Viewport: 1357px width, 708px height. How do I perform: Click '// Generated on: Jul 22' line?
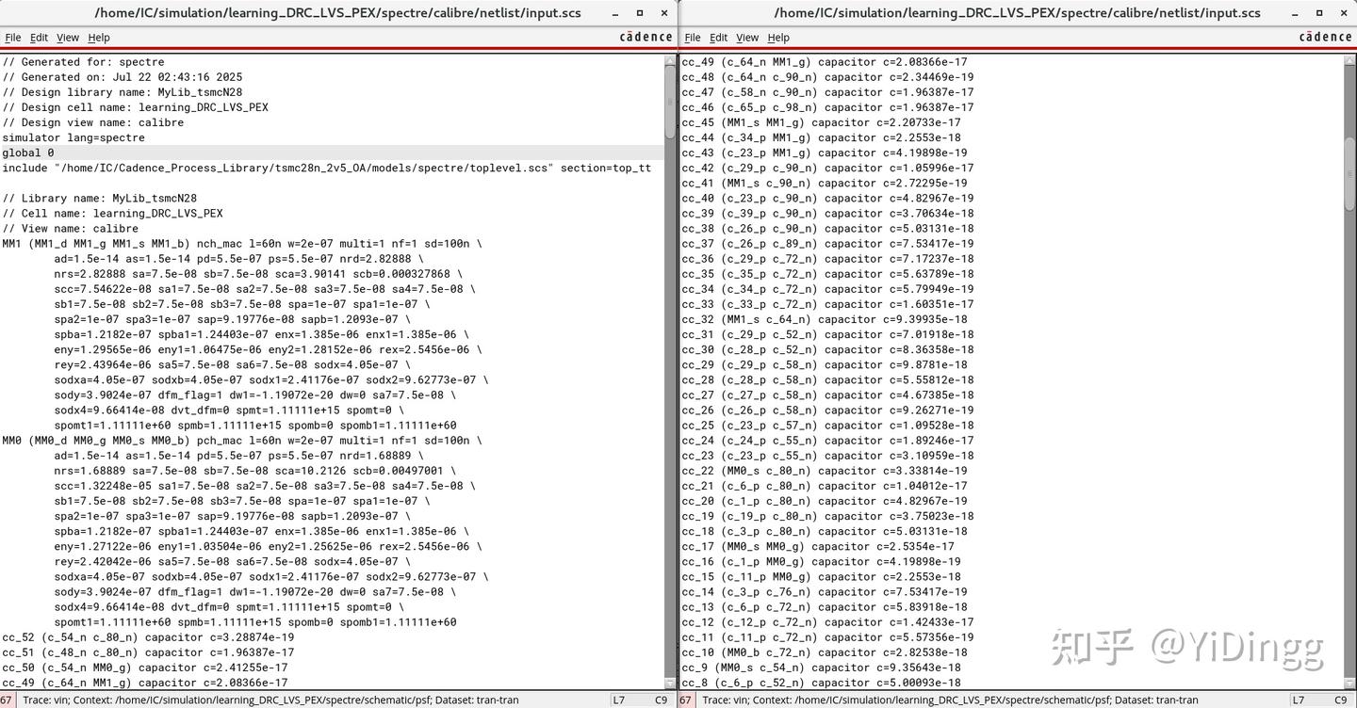pos(122,77)
